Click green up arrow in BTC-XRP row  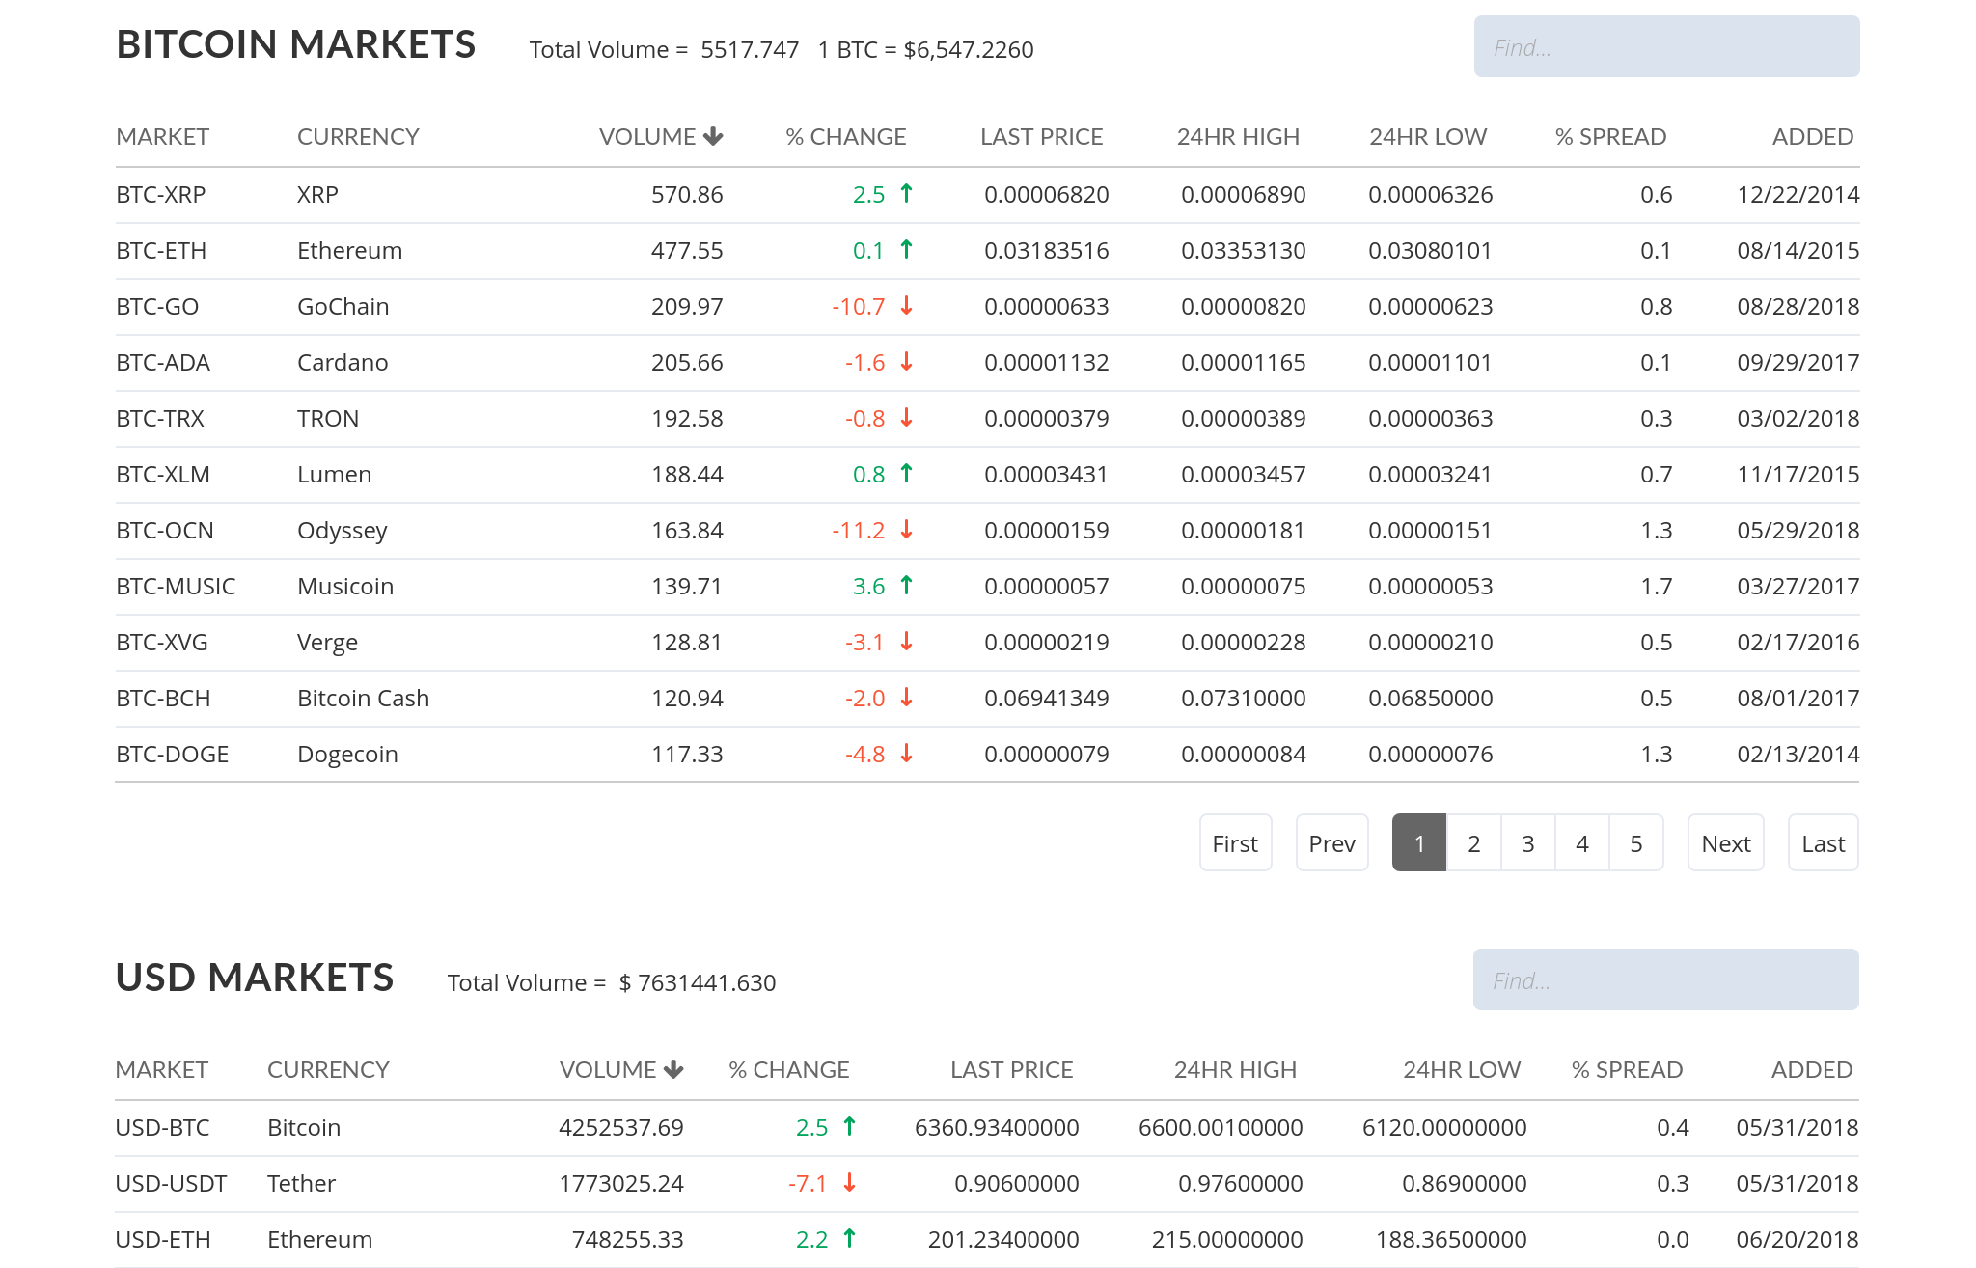[x=906, y=194]
